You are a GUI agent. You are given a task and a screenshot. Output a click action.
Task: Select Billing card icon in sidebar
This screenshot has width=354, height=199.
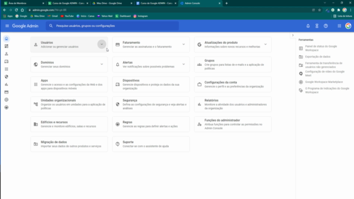pyautogui.click(x=6, y=92)
